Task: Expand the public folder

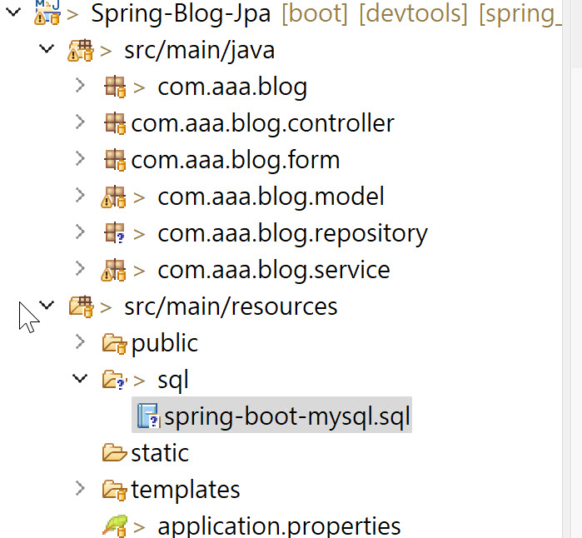Action: coord(80,342)
